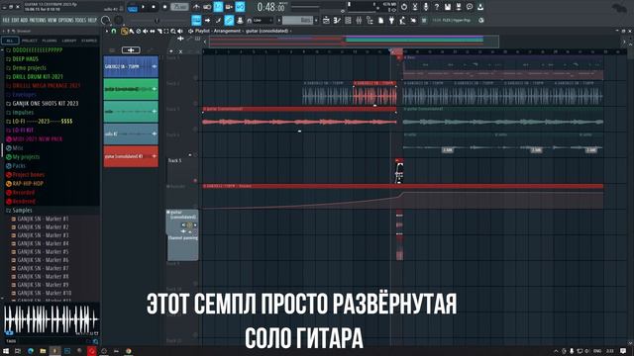Select the playlist paint brush tool
The height and width of the screenshot is (356, 634).
click(x=132, y=31)
